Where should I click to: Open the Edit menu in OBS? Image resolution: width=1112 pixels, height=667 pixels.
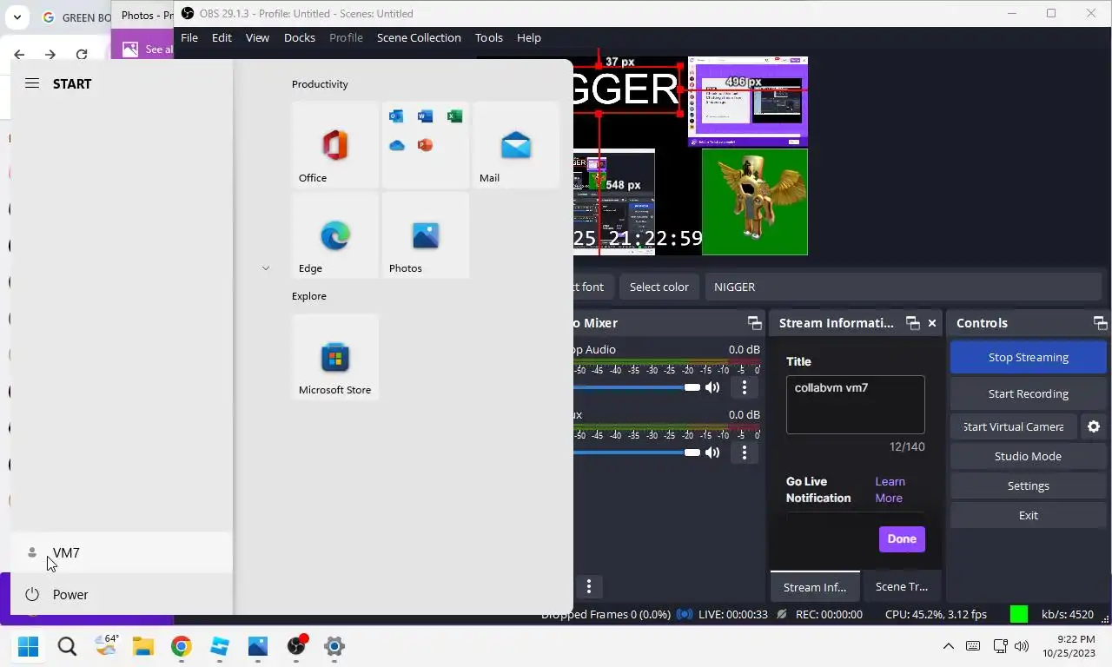click(222, 37)
